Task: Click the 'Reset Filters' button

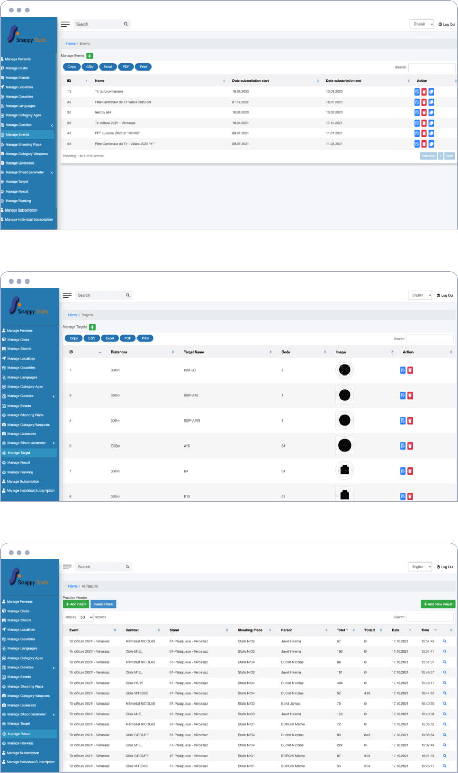Action: [103, 604]
